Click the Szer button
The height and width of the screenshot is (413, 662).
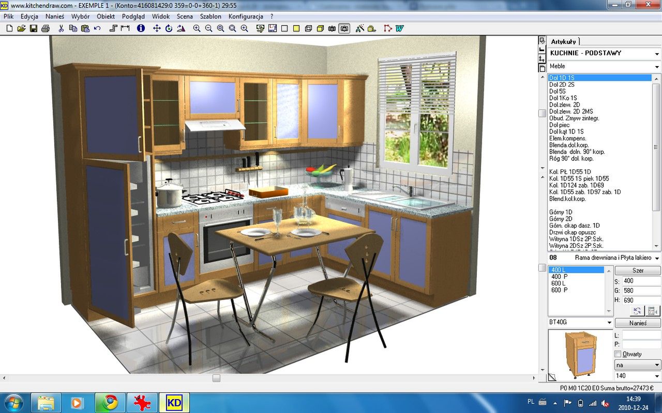(637, 270)
